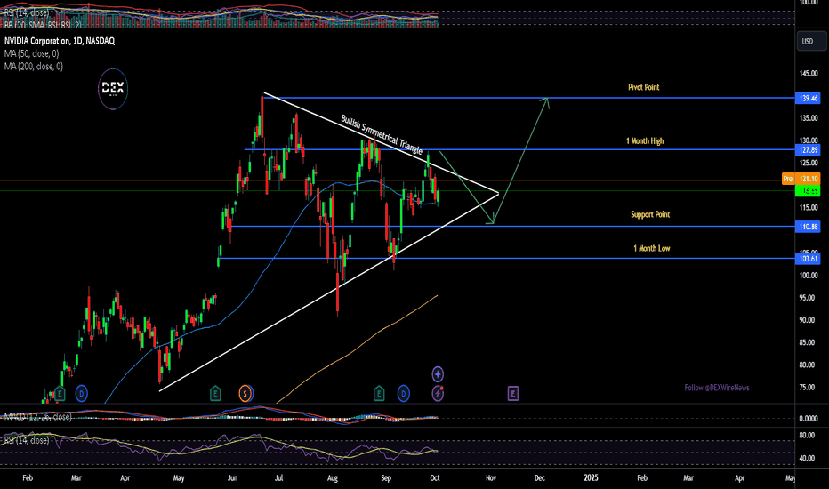Click the orange Pre 121.10 price label
Image resolution: width=829 pixels, height=489 pixels.
coord(801,179)
